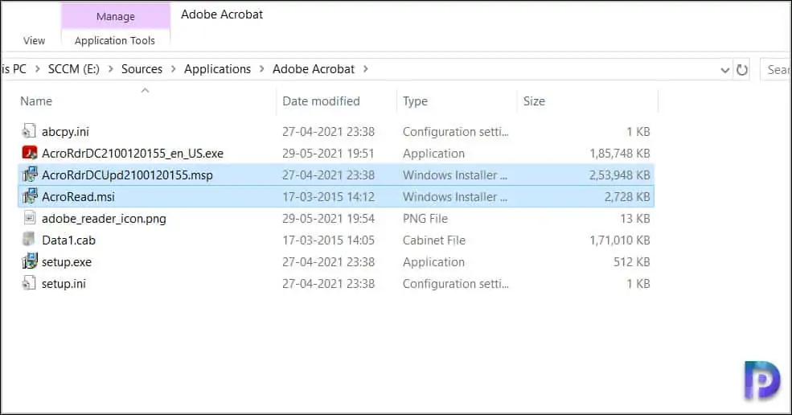The width and height of the screenshot is (792, 415).
Task: Click the AcroRdrDC2100120155_en_US.exe Adobe icon
Action: pos(29,153)
